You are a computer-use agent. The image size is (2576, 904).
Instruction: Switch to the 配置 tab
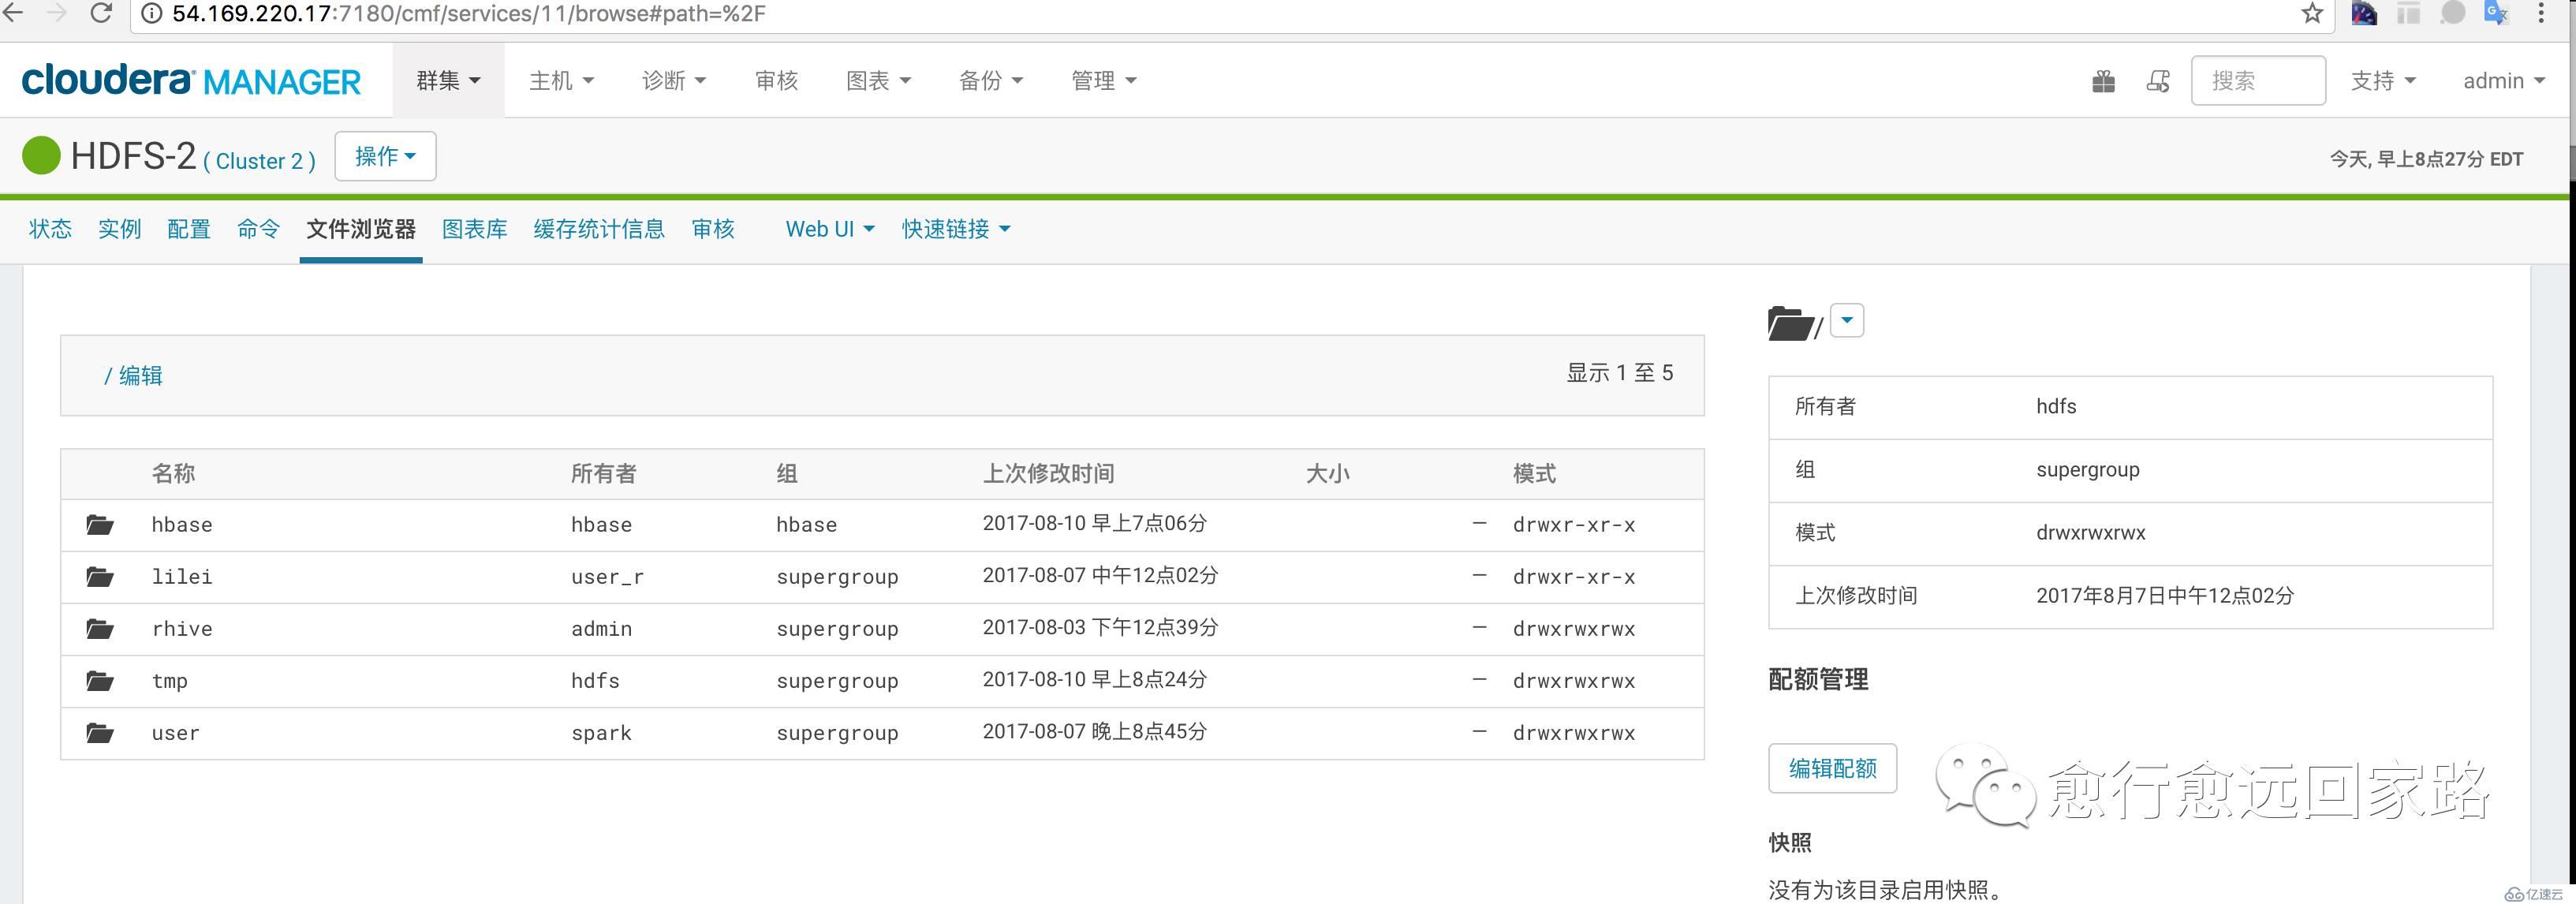click(x=189, y=229)
